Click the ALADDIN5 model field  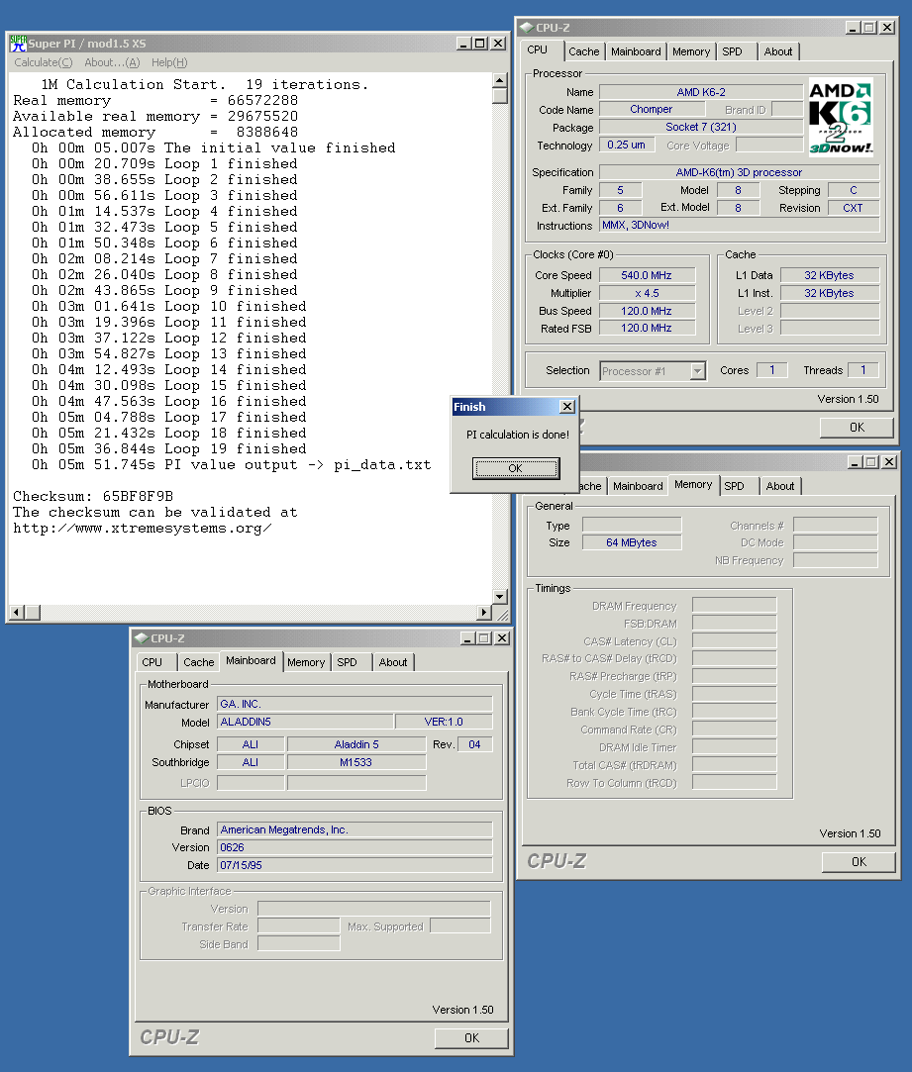pos(305,722)
